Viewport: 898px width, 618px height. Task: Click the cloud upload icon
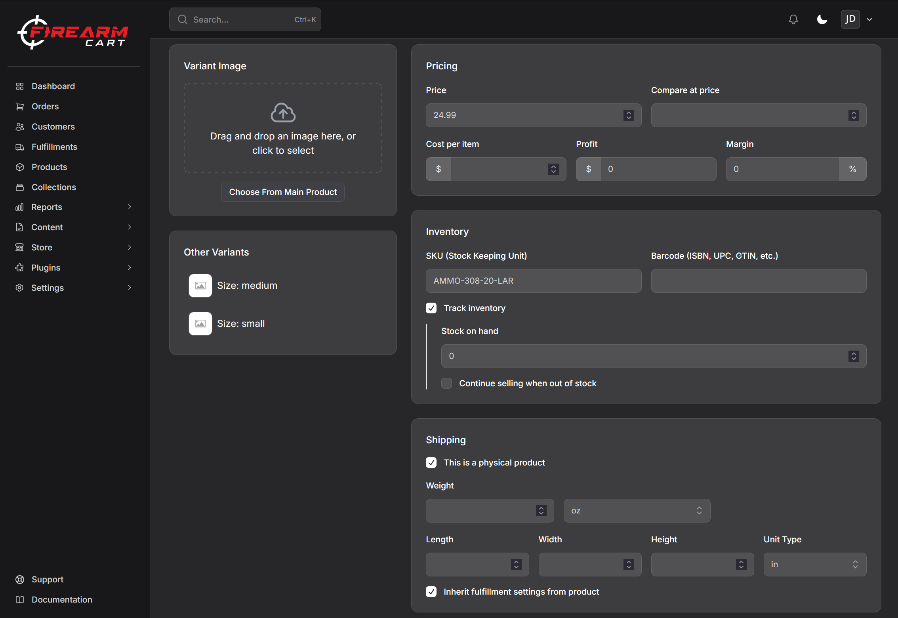click(283, 113)
